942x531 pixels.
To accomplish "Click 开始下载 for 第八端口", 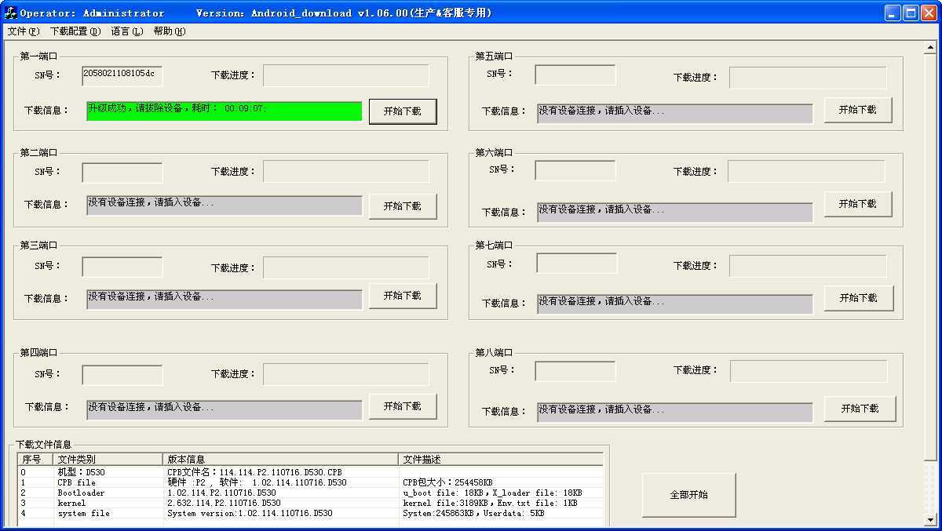I will 860,409.
